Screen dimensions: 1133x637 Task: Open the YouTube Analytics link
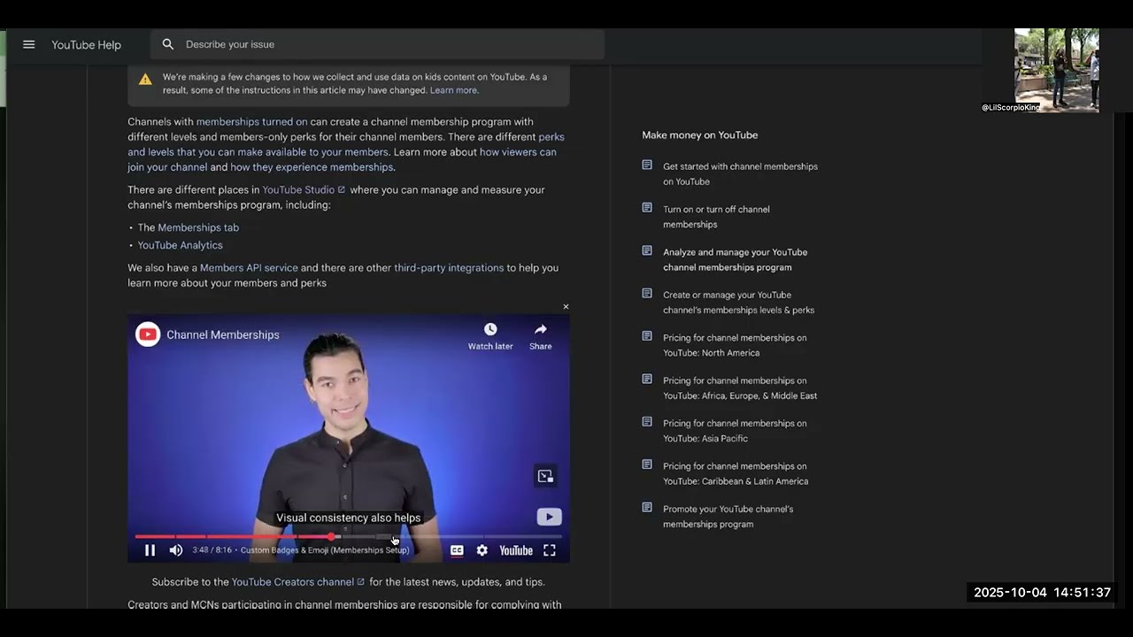180,245
